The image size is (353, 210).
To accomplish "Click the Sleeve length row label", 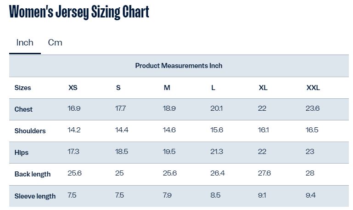I will (x=35, y=196).
